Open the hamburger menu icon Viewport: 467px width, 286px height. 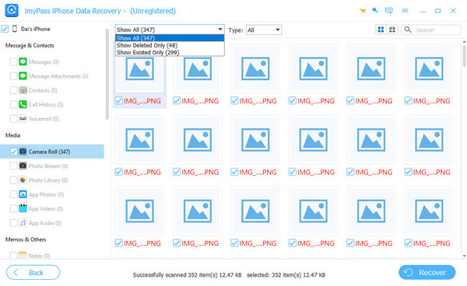tap(405, 11)
